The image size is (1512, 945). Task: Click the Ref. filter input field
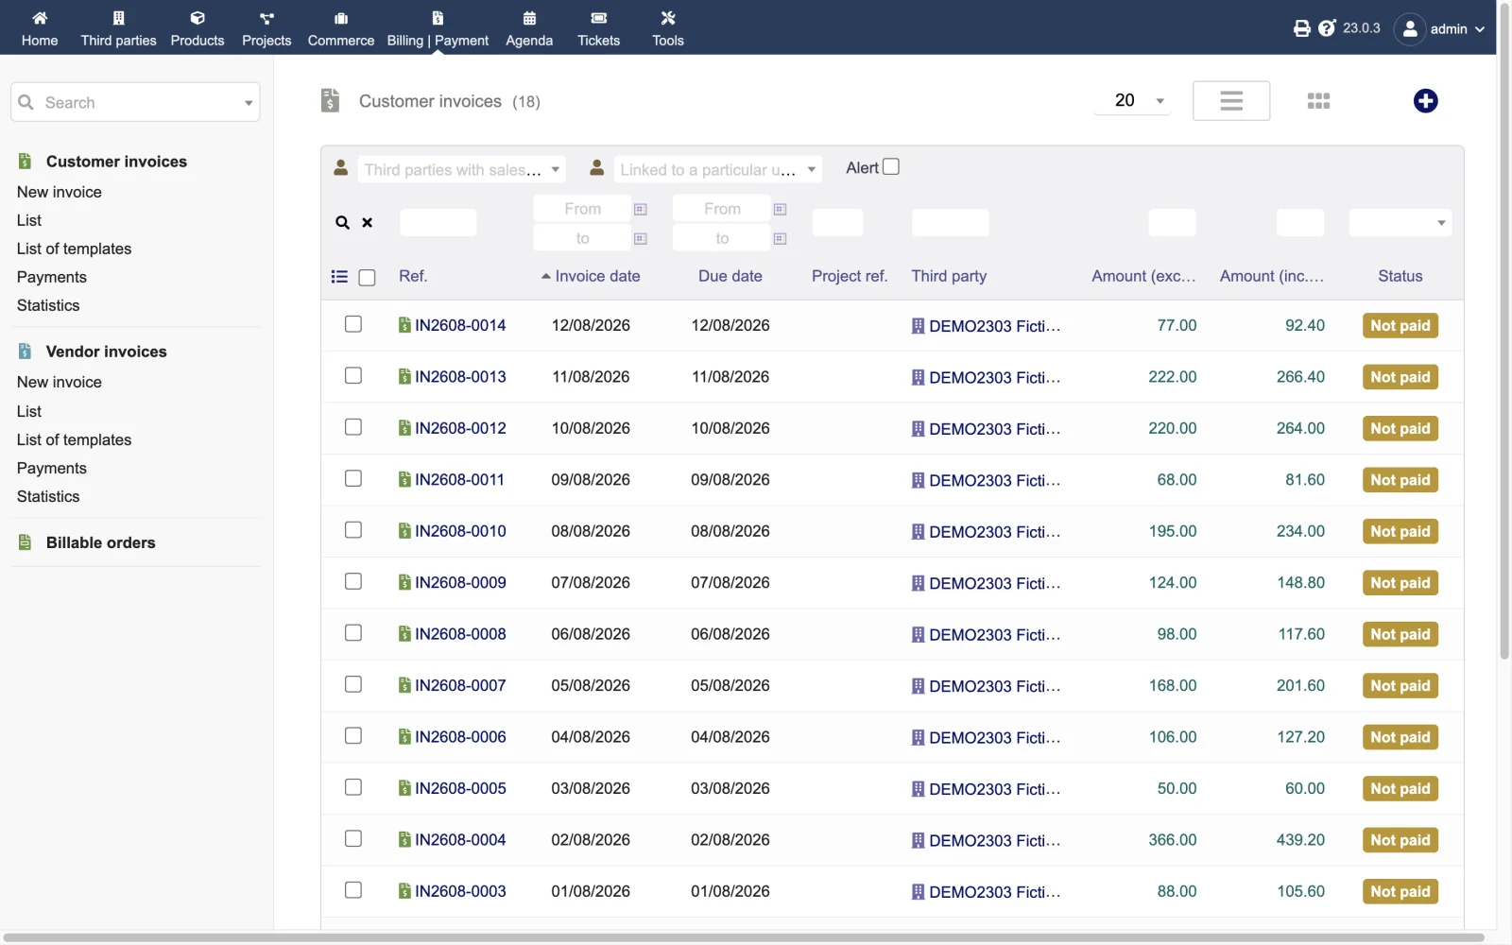point(438,223)
